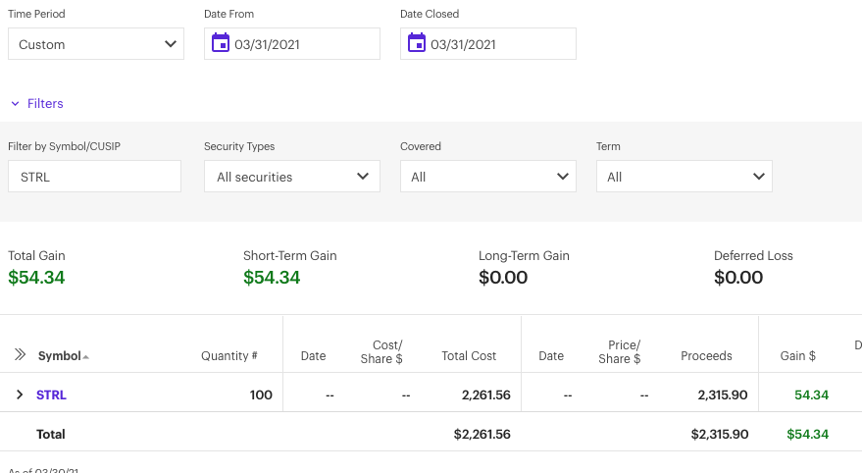The height and width of the screenshot is (473, 862).
Task: Collapse the Filters section
Action: pyautogui.click(x=36, y=103)
